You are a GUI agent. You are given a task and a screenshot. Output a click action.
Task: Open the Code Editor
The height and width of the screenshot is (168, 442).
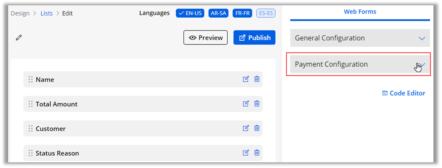(x=404, y=93)
